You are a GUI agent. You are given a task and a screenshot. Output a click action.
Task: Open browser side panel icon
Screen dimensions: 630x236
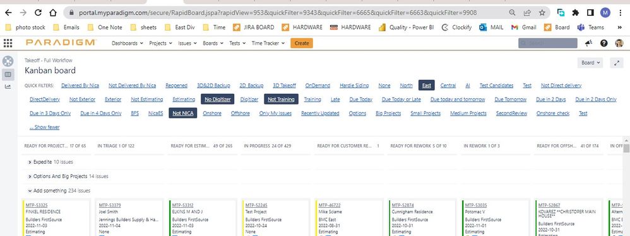590,13
